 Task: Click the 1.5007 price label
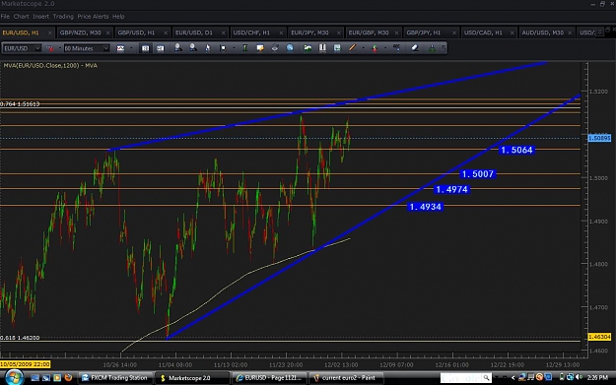coord(478,174)
